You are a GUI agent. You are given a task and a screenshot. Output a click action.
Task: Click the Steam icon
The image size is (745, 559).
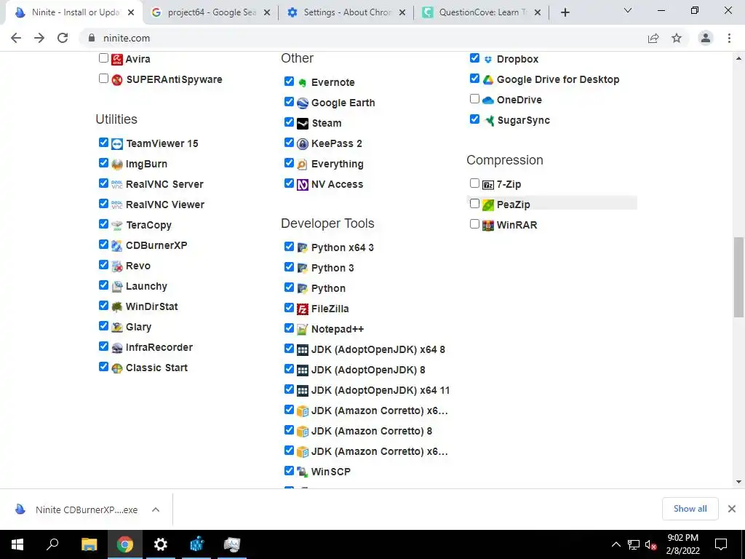pyautogui.click(x=303, y=124)
